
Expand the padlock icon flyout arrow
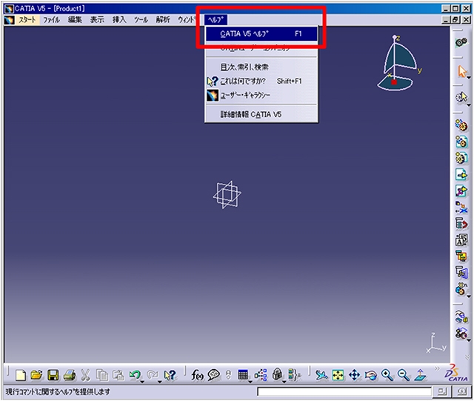tap(284, 382)
